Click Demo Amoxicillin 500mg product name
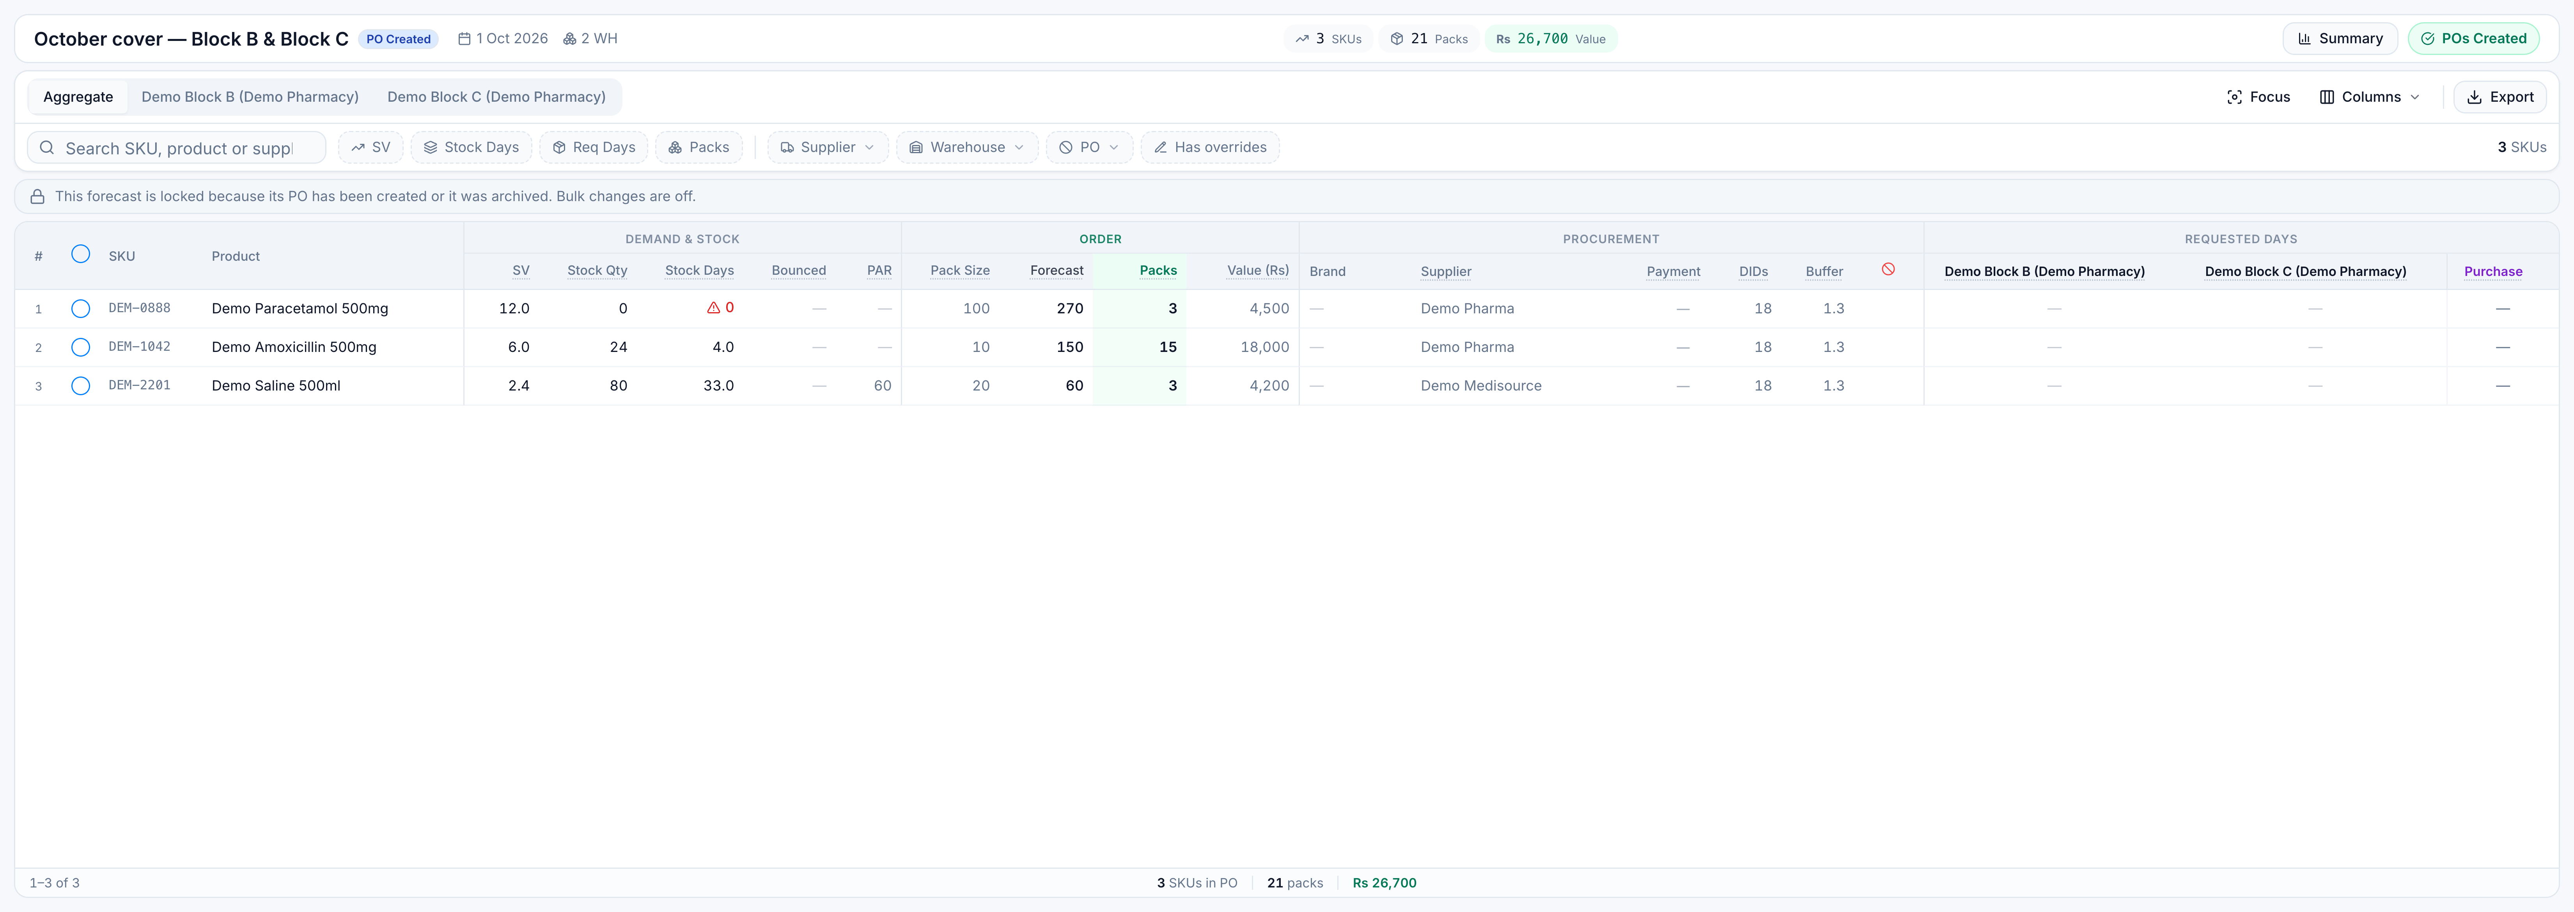The image size is (2574, 912). click(294, 348)
